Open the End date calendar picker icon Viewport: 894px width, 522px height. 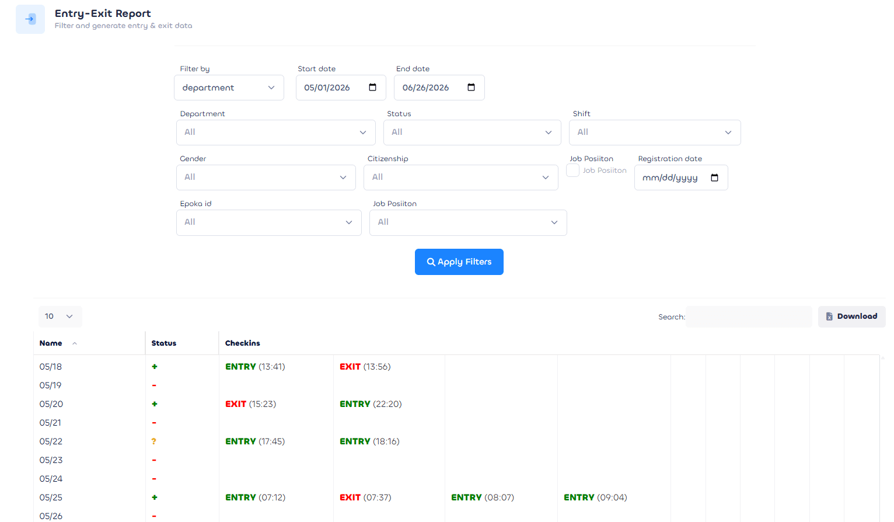(471, 88)
